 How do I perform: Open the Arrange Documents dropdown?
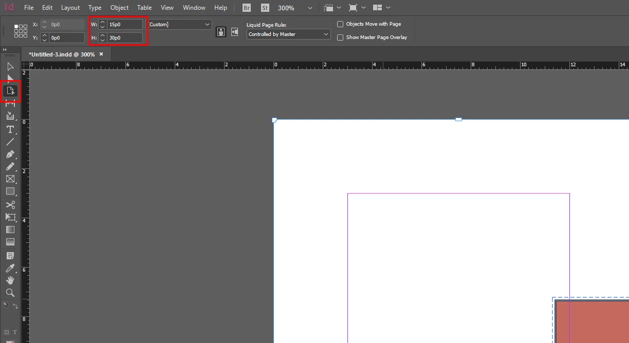[x=381, y=8]
